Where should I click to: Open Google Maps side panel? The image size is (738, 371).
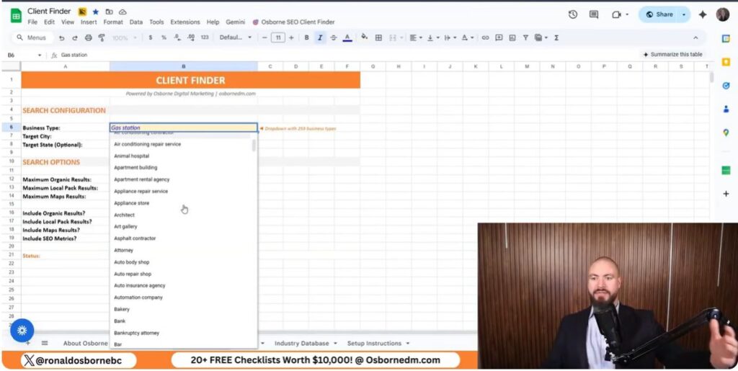(x=726, y=133)
